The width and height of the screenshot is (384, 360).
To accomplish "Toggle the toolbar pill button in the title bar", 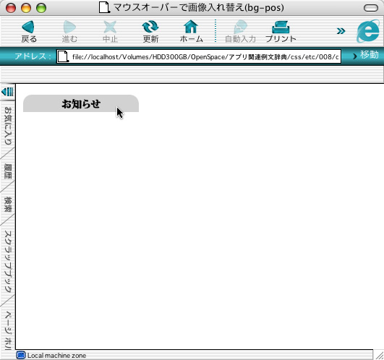I will point(371,8).
